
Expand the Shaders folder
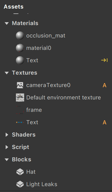pyautogui.click(x=7, y=135)
